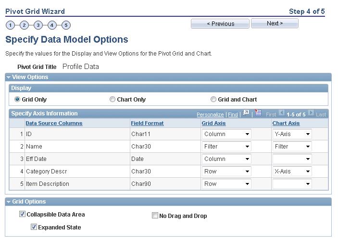Screen dimensions: 338x240
Task: Click the First navigation link
Action: click(271, 115)
